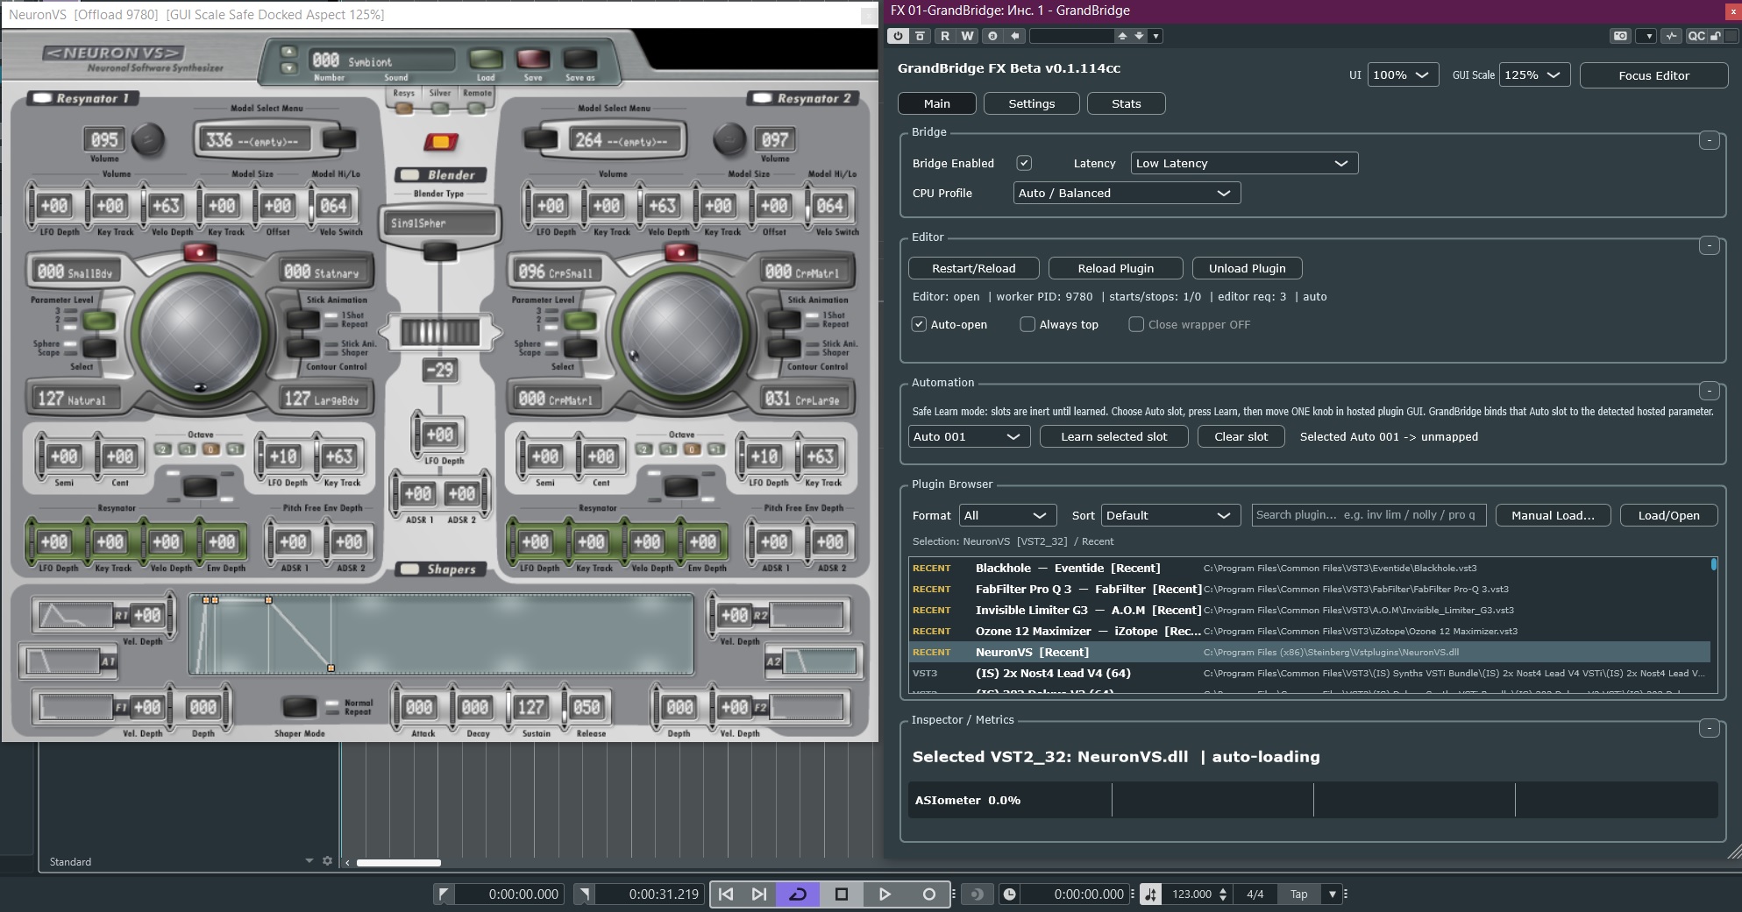Click the Focus Editor button

1653,75
